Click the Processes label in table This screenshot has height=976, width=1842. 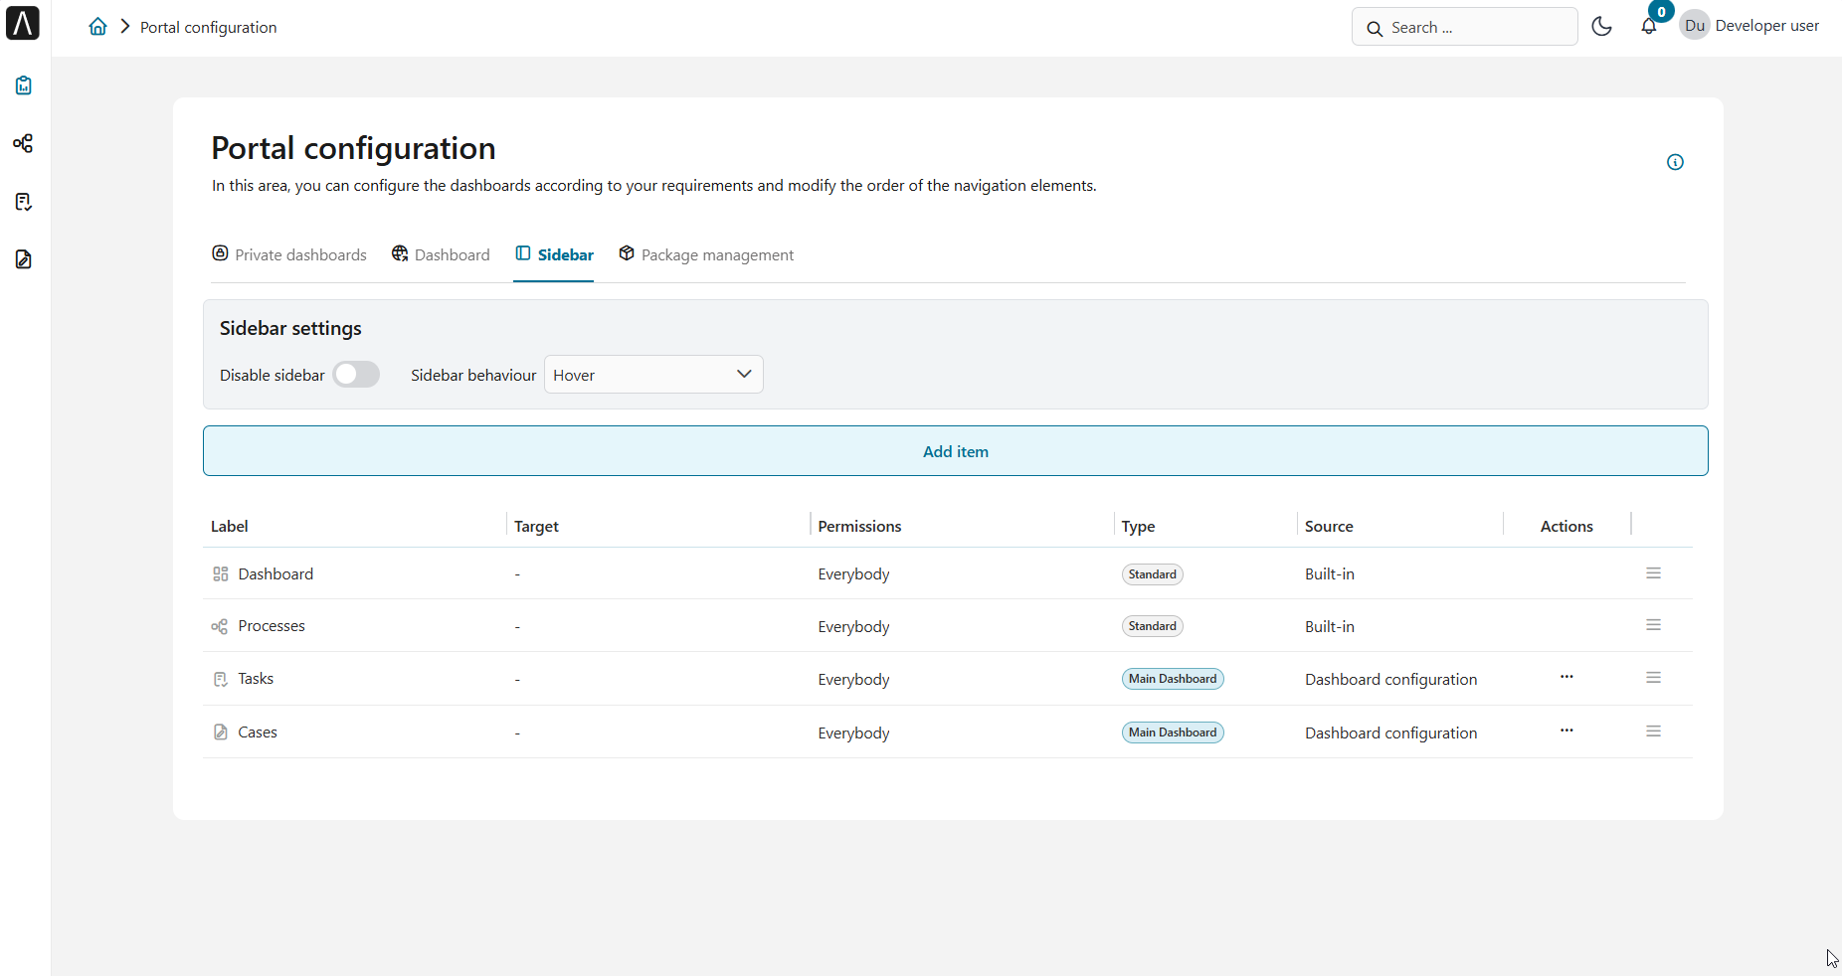pos(272,626)
